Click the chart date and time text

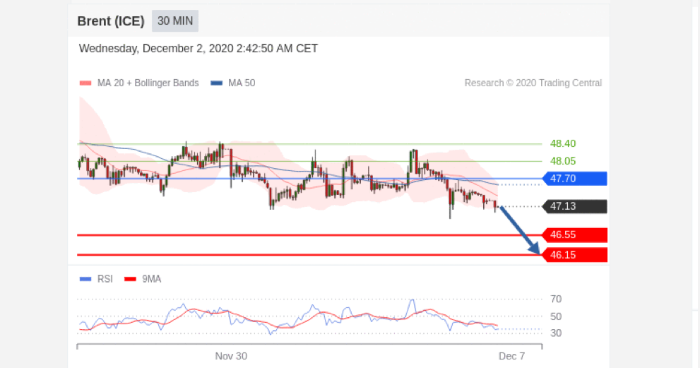pos(198,48)
